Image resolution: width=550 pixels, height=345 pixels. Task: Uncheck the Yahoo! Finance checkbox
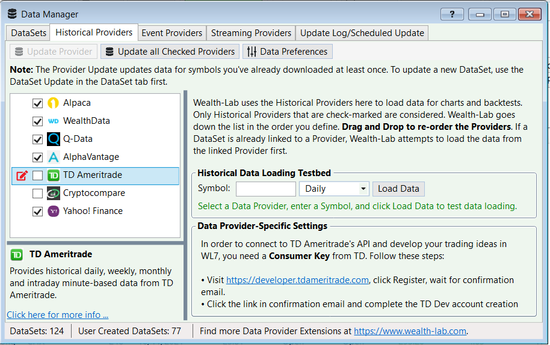[37, 212]
